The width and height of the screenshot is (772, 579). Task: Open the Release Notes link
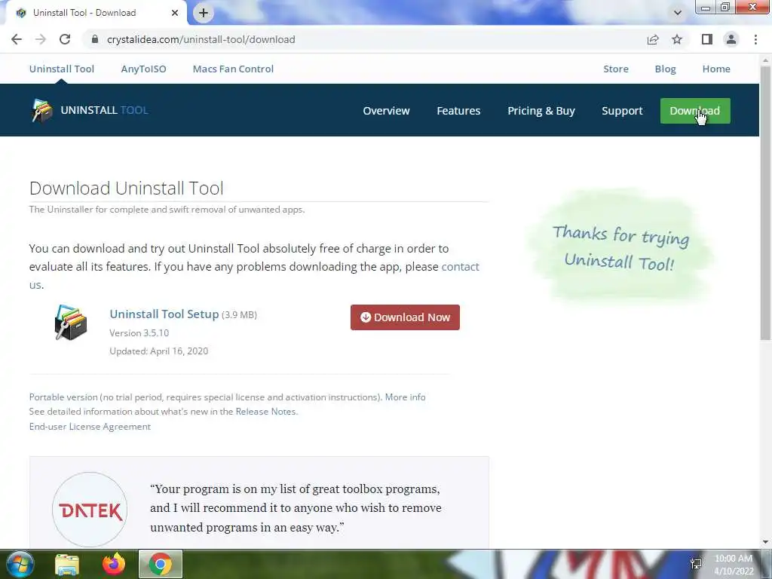(x=266, y=411)
